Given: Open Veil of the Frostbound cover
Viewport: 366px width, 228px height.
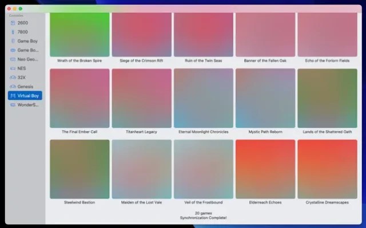Looking at the screenshot, I should (x=204, y=169).
